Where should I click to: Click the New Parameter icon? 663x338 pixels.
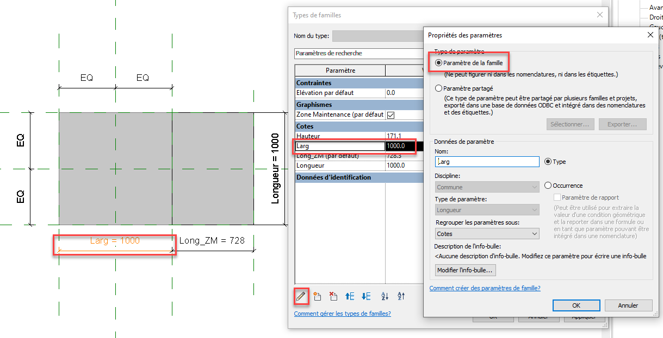pyautogui.click(x=318, y=296)
